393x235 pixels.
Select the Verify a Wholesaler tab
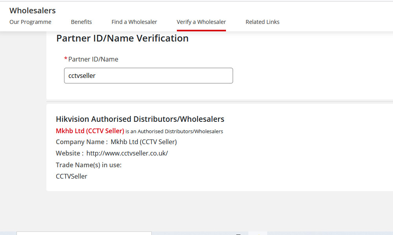click(x=201, y=22)
